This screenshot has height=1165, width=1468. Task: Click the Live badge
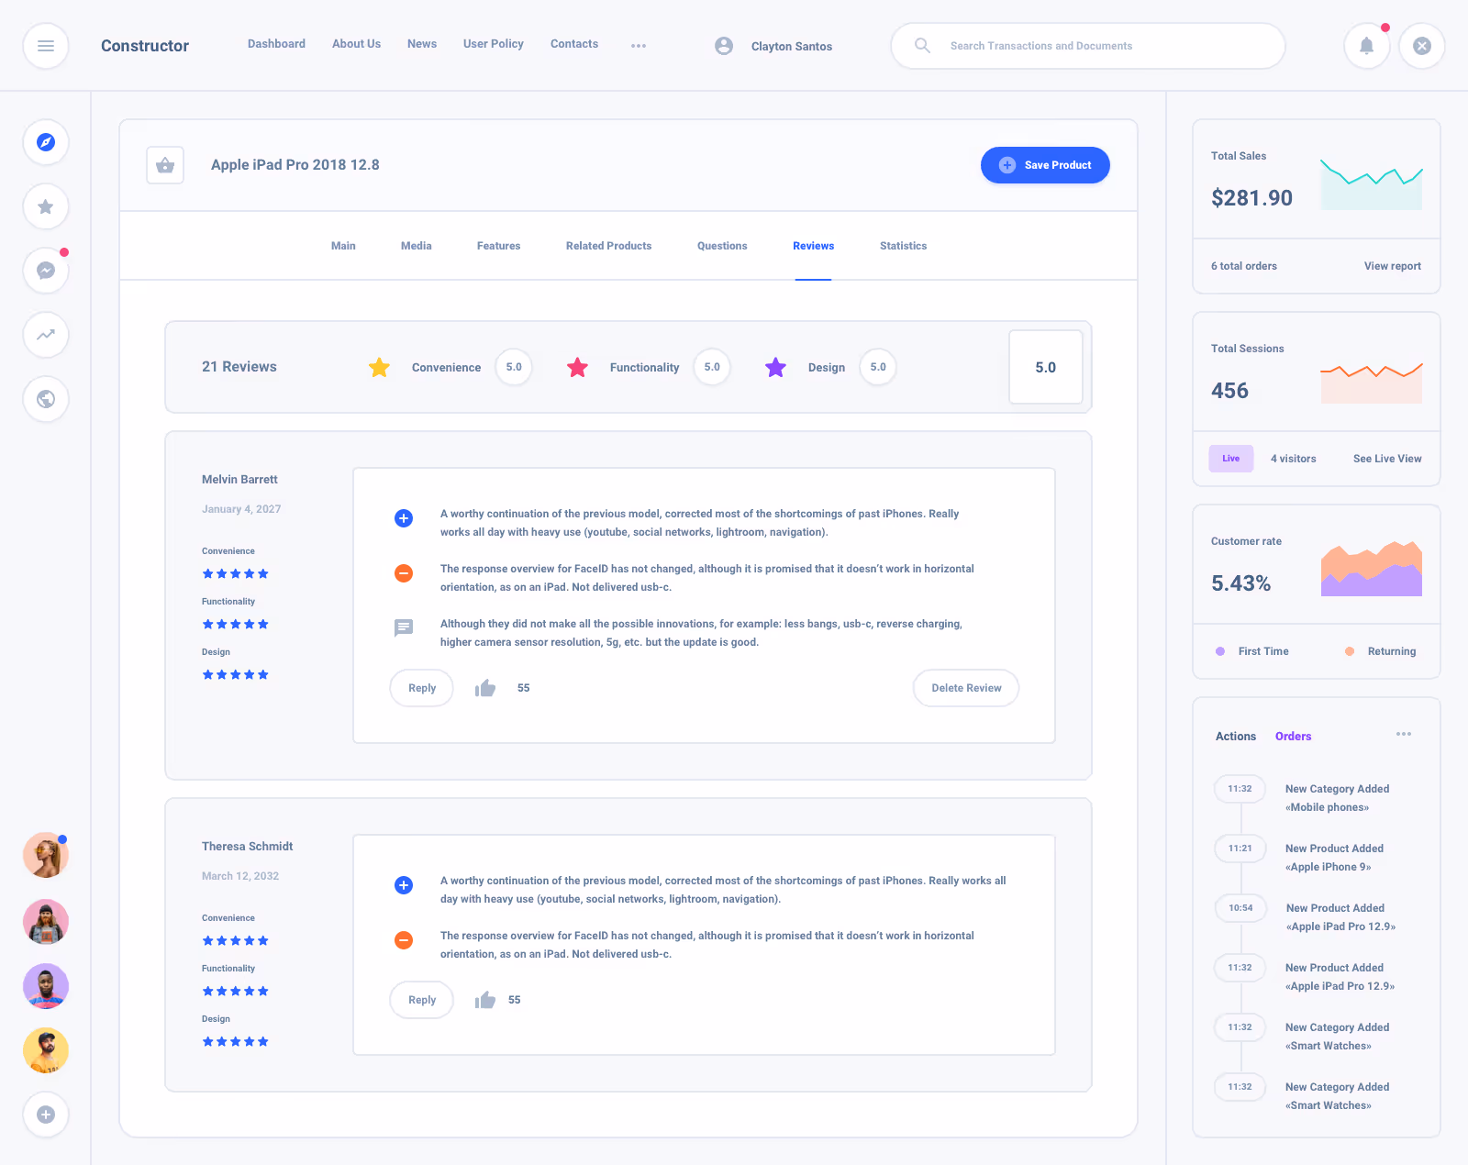click(x=1231, y=459)
